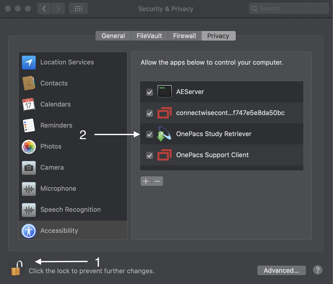Select the AEServer name in app list
Image resolution: width=333 pixels, height=284 pixels.
190,92
